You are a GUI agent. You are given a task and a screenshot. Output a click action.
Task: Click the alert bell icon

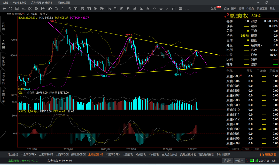click(56, 9)
